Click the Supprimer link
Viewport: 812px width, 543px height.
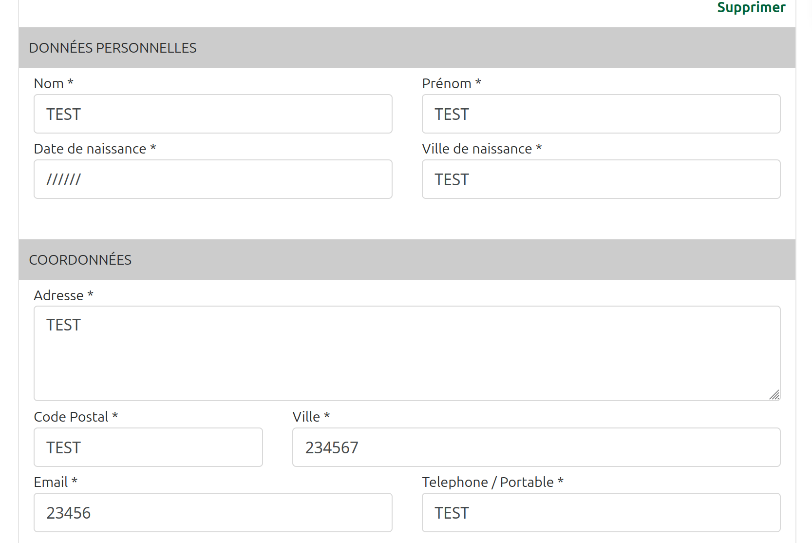[x=751, y=7]
